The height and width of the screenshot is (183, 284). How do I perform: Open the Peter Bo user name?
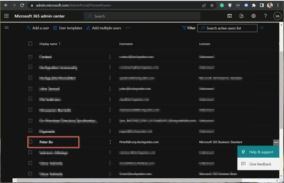click(x=46, y=142)
